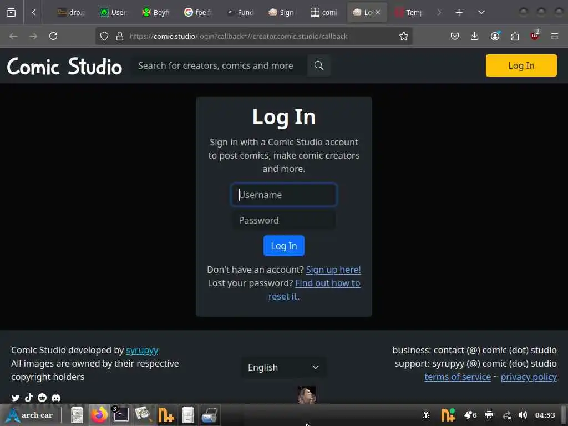Open the Arch "arch car" start menu

[30, 415]
